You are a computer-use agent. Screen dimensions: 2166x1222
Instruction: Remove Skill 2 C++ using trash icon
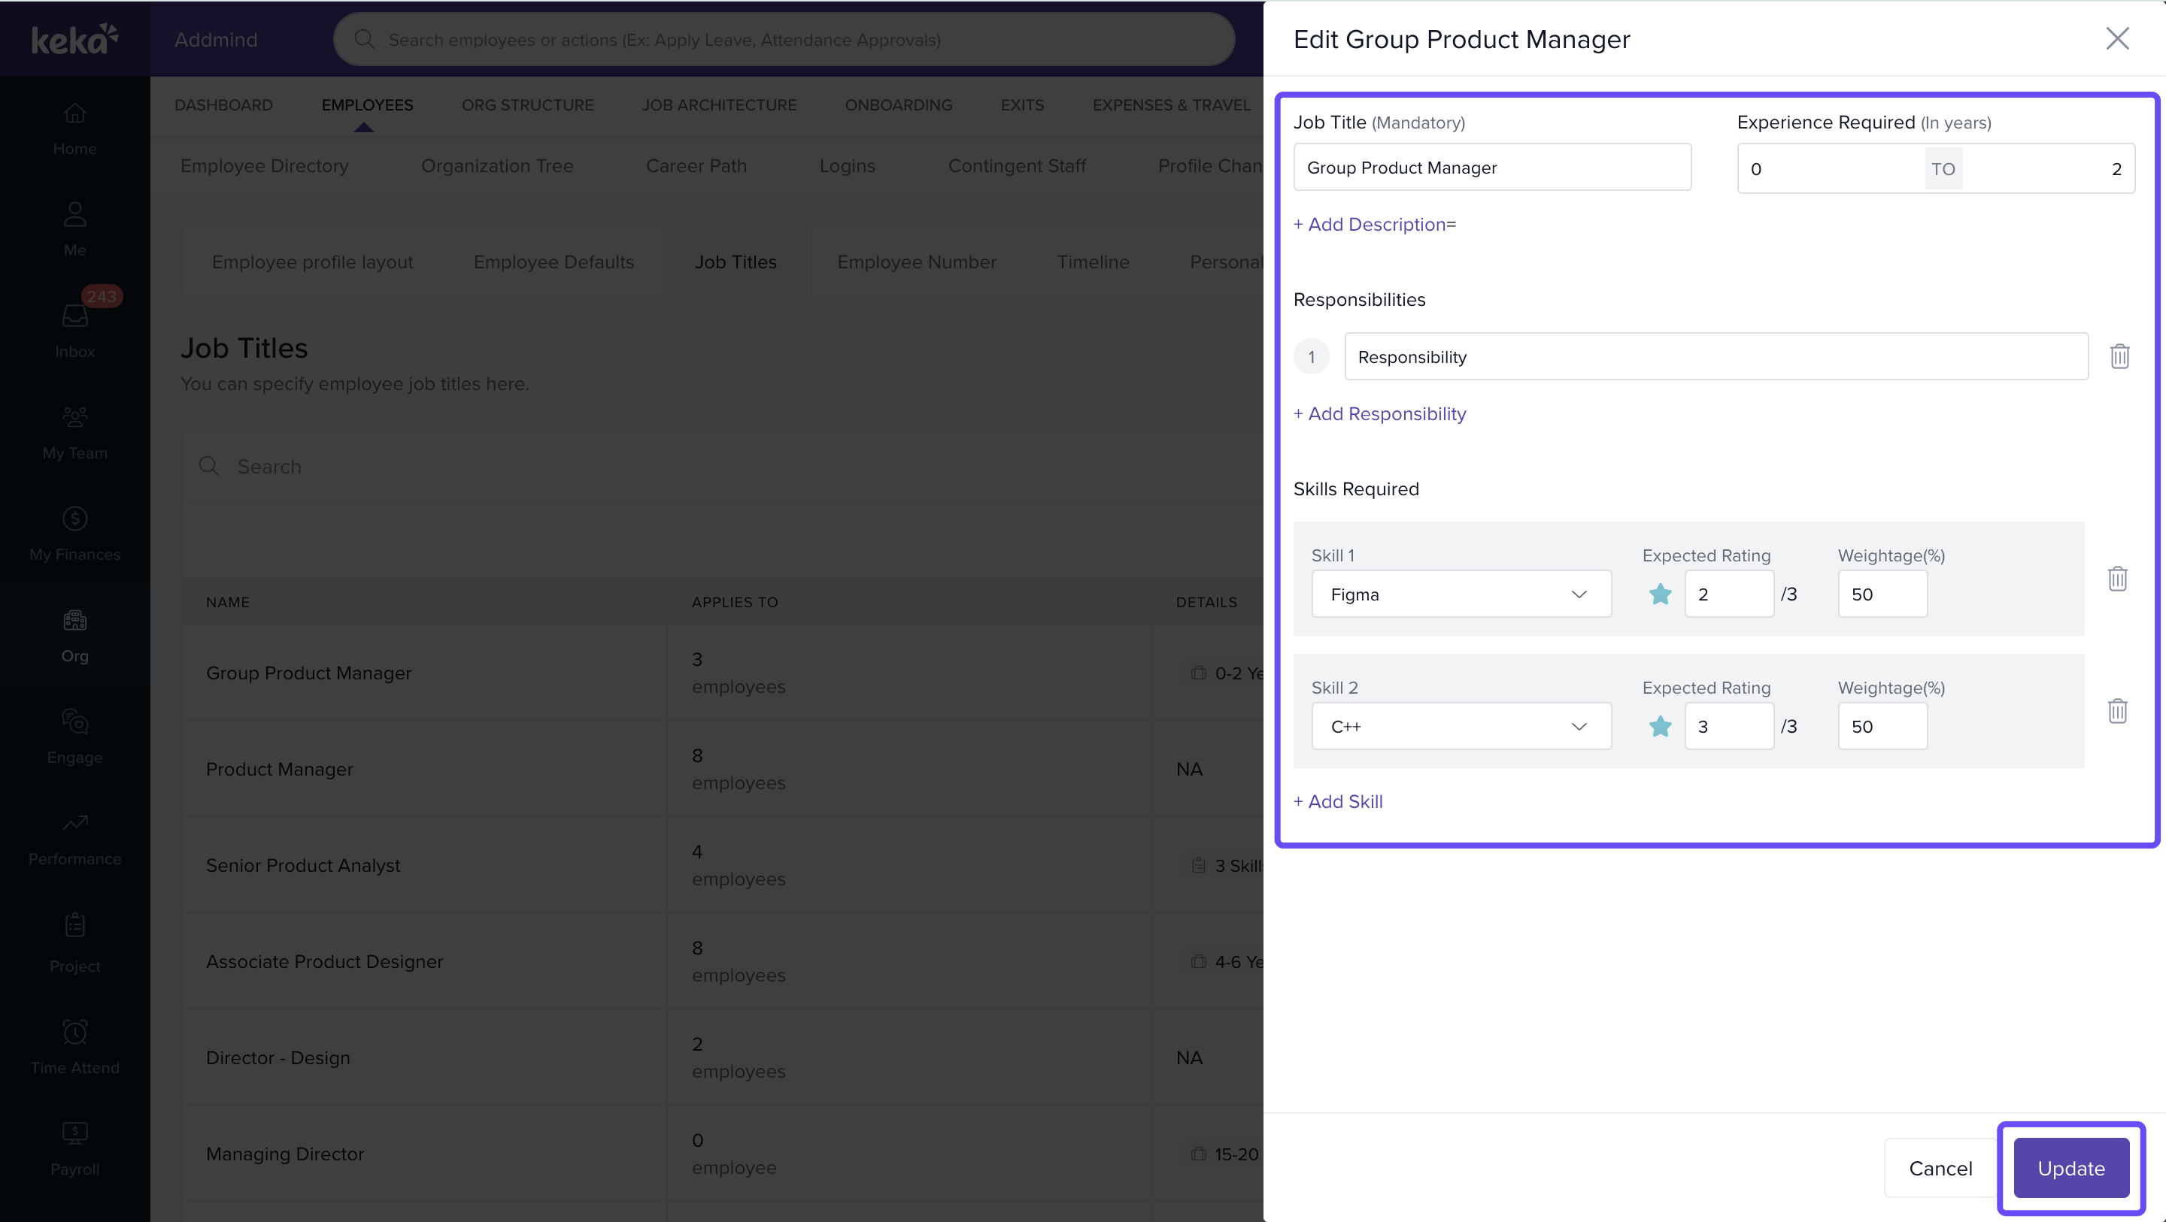2117,711
